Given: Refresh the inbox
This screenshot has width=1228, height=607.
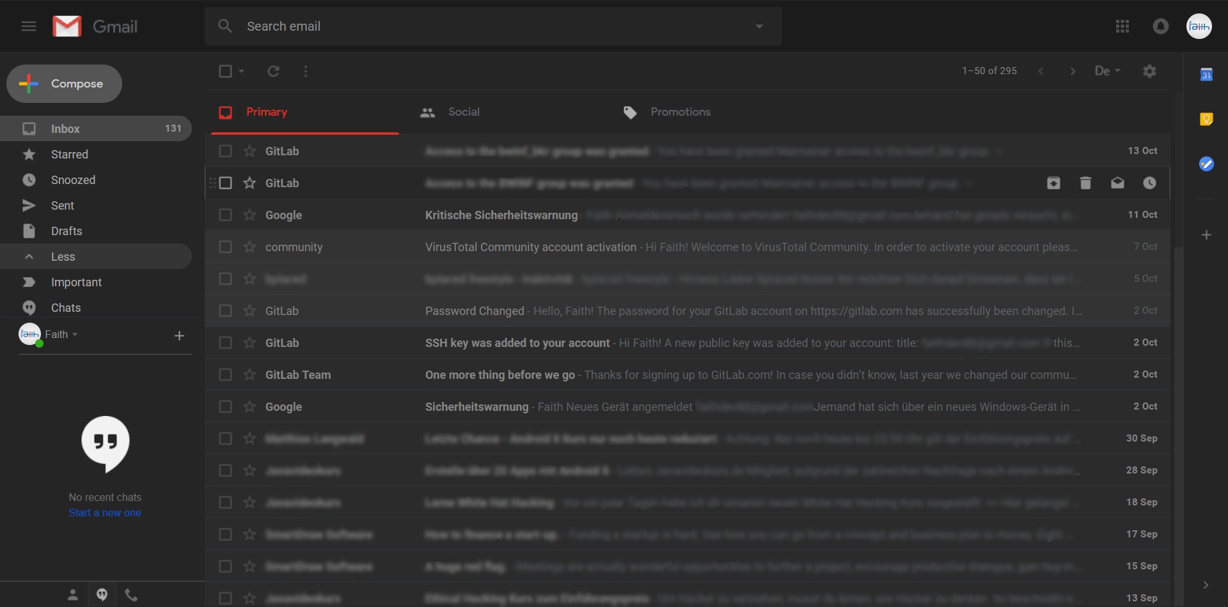Looking at the screenshot, I should pyautogui.click(x=273, y=71).
